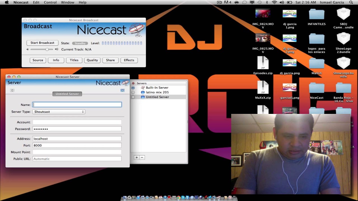Screen dimensions: 358x201
Task: Open the Share panel button
Action: pyautogui.click(x=110, y=60)
